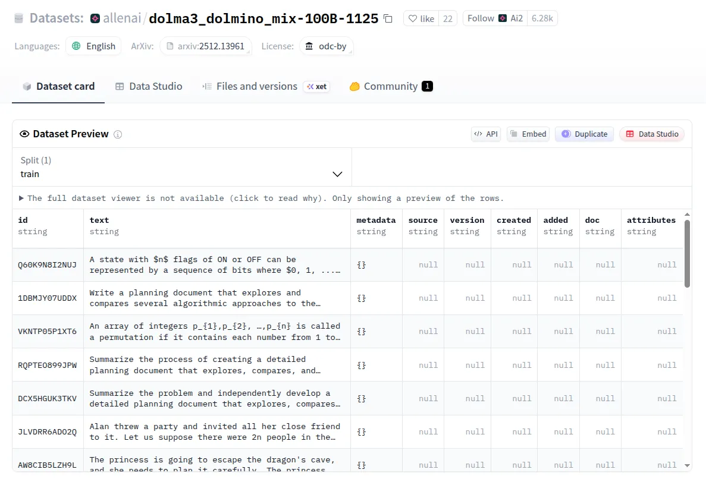Click the text cell 'Summarize the process of creating'

click(217, 366)
